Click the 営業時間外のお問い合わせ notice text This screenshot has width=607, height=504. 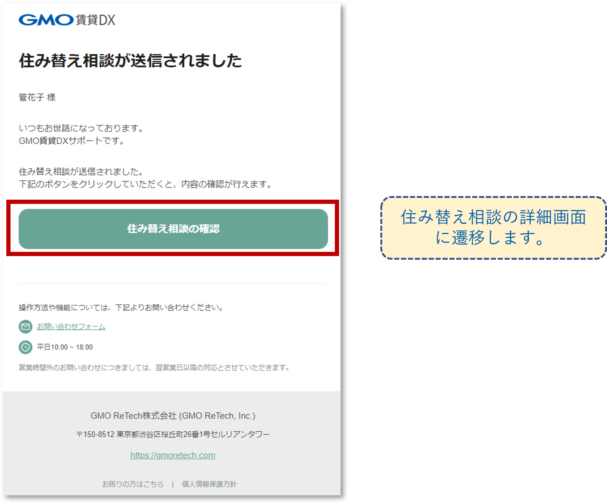[x=154, y=367]
